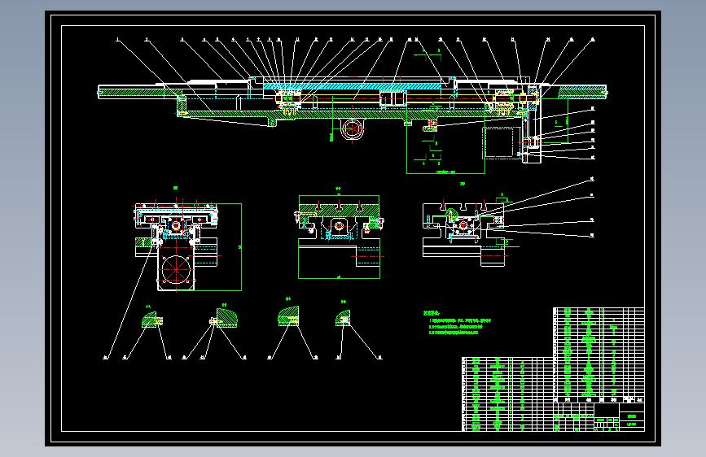Select the leftmost balloon number above the main section
Screen dimensions: 706x457
117,40
